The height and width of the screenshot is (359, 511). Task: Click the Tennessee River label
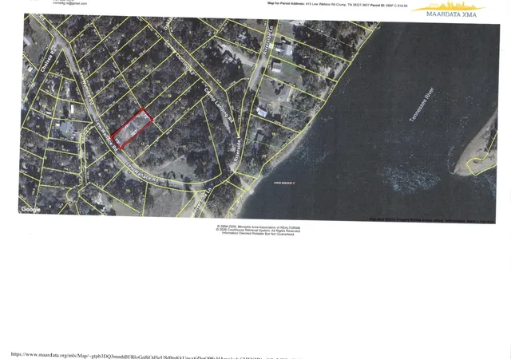click(x=422, y=105)
